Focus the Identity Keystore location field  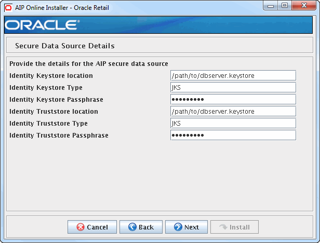[233, 76]
